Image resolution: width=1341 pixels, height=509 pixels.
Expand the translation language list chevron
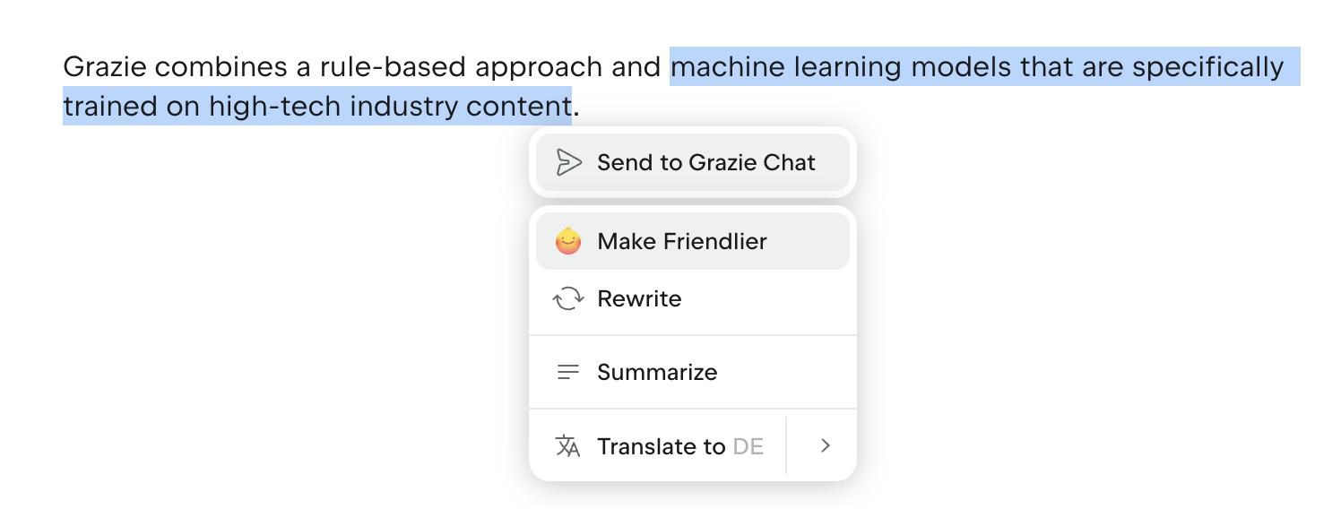coord(826,445)
